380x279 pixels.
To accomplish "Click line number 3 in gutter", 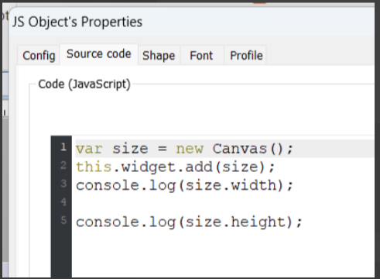I will (63, 184).
